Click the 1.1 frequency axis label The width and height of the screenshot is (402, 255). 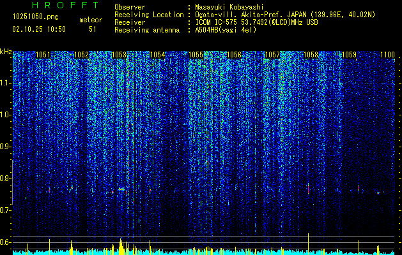[x=6, y=83]
